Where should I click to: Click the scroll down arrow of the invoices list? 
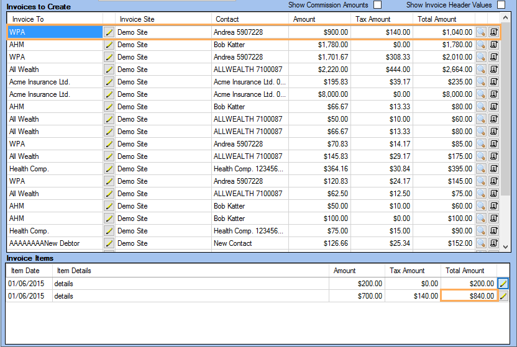[x=505, y=246]
